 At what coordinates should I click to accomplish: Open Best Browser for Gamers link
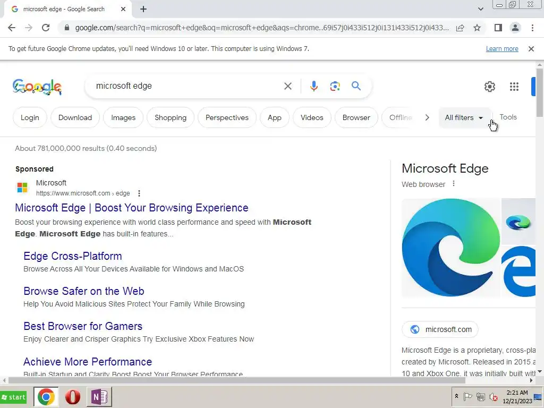83,326
